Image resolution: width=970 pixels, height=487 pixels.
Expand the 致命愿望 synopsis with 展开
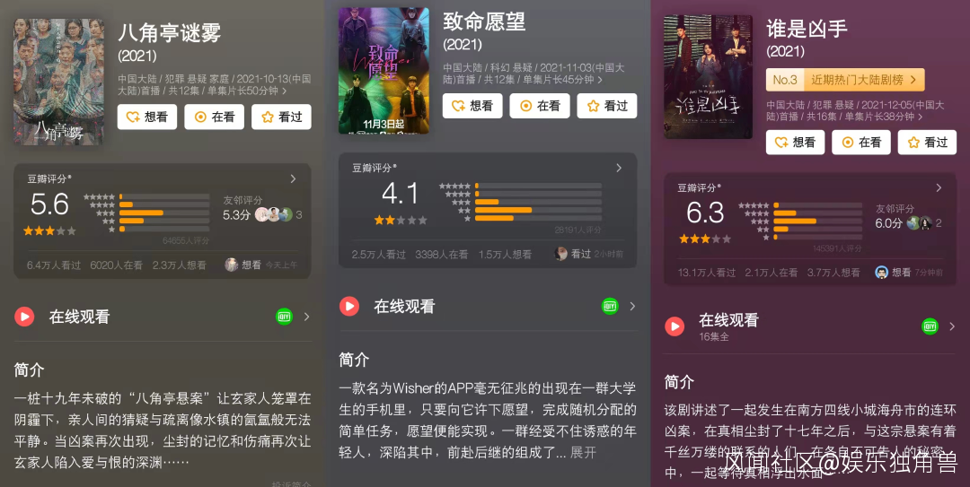point(583,452)
